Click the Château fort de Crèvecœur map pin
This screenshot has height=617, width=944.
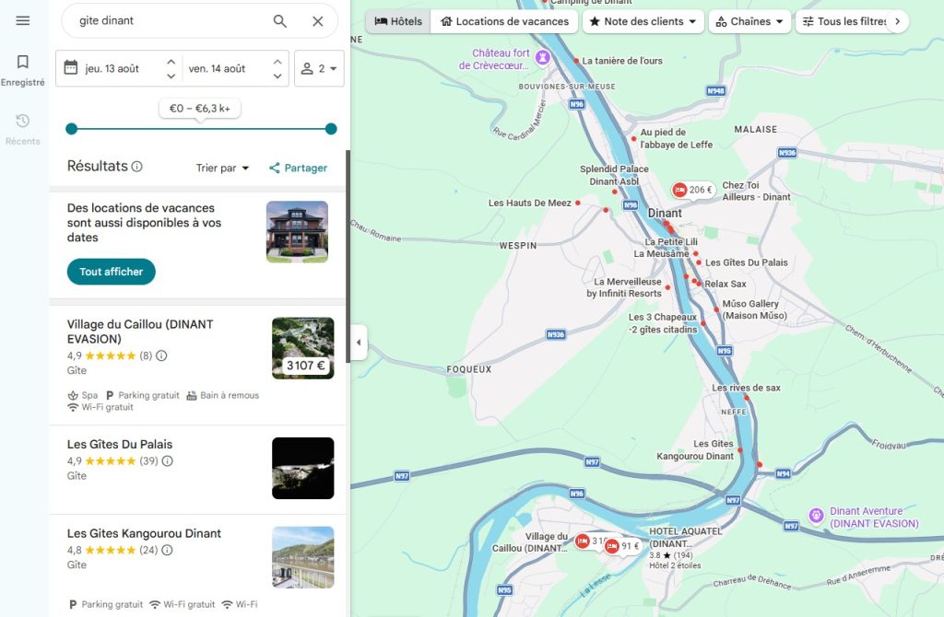(x=543, y=58)
